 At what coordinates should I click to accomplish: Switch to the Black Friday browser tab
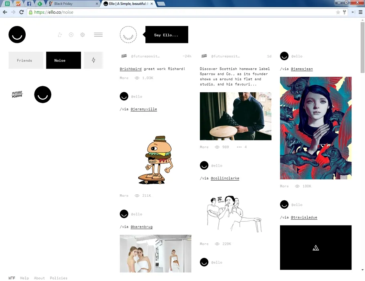tap(73, 4)
